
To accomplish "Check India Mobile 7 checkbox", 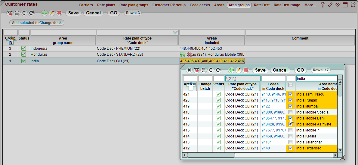I will 290,130.
